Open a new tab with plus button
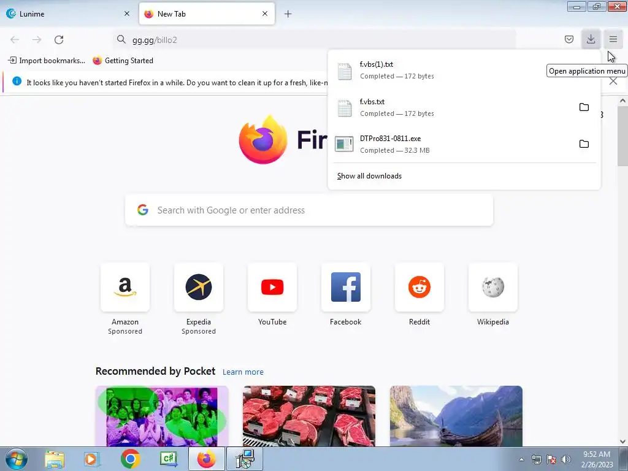The width and height of the screenshot is (628, 471). (x=288, y=14)
